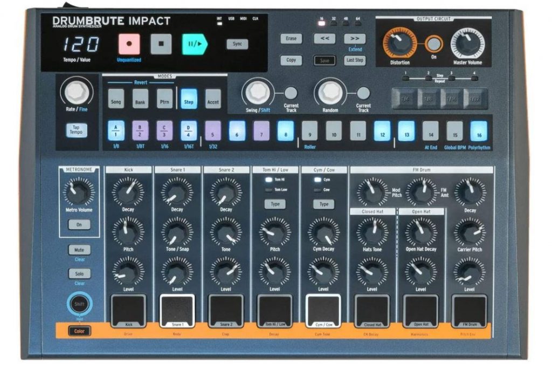Click the Kick Decay knob
The image size is (552, 365).
[x=128, y=191]
